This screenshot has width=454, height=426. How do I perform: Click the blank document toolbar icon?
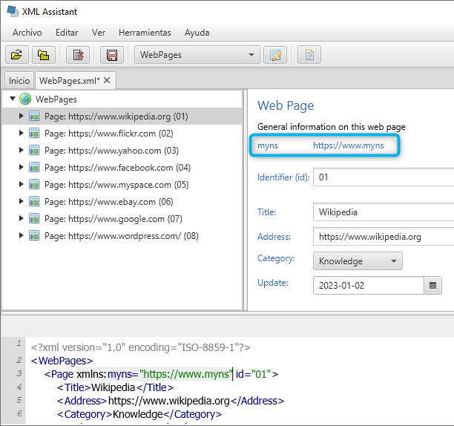[309, 55]
